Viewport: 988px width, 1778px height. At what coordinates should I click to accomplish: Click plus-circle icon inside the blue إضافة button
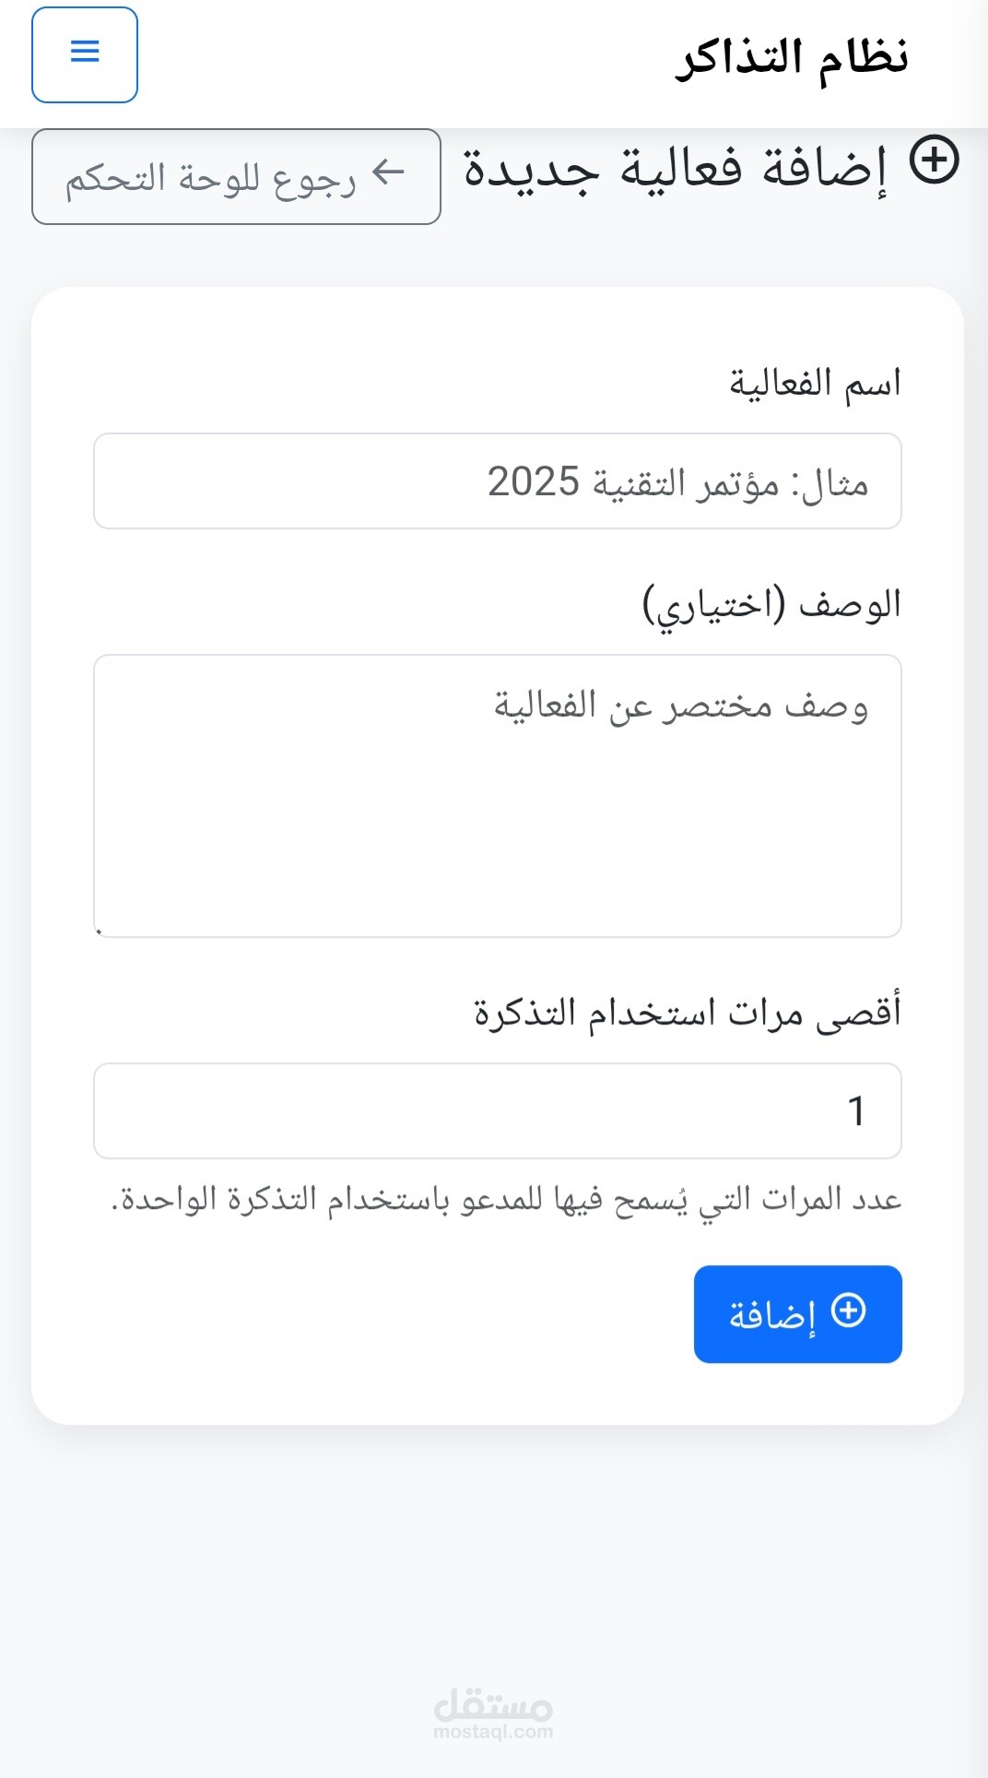tap(848, 1310)
